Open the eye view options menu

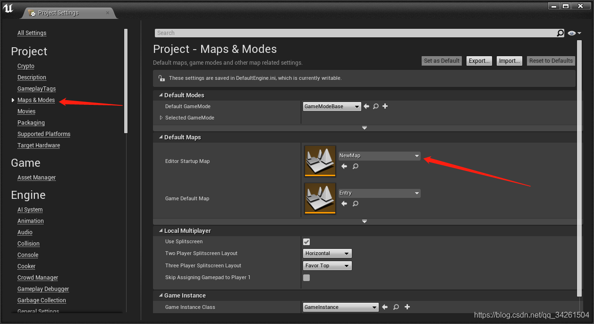point(574,33)
